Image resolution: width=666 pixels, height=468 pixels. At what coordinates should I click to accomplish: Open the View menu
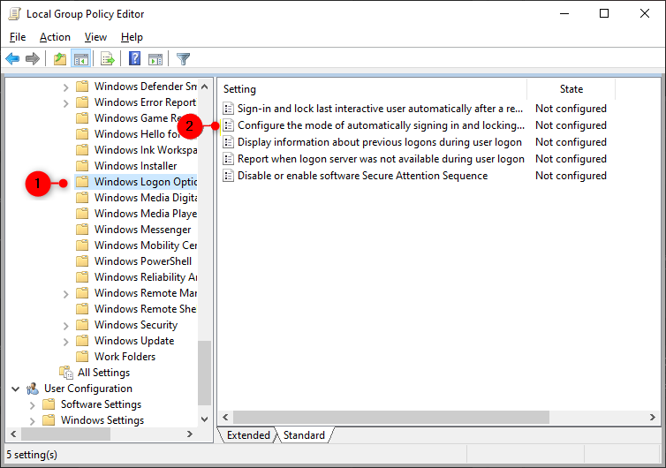click(95, 37)
